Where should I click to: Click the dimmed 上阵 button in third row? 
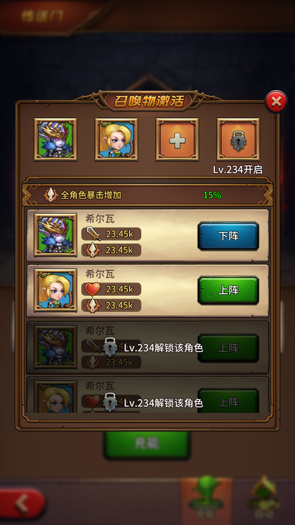tap(228, 348)
